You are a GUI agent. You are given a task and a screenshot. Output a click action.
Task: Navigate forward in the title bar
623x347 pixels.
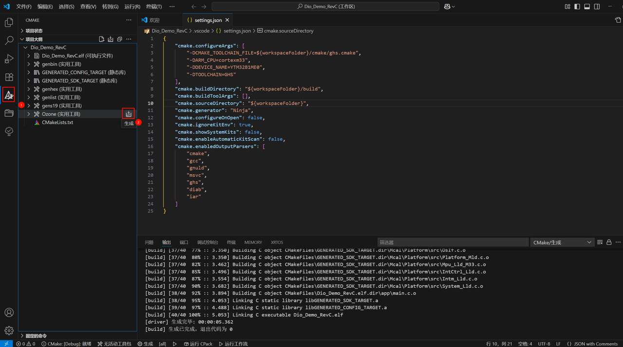pyautogui.click(x=203, y=6)
